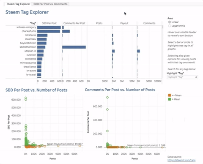Click the Mean Comments (all posts) reference label
203x164 pixels.
click(x=146, y=145)
